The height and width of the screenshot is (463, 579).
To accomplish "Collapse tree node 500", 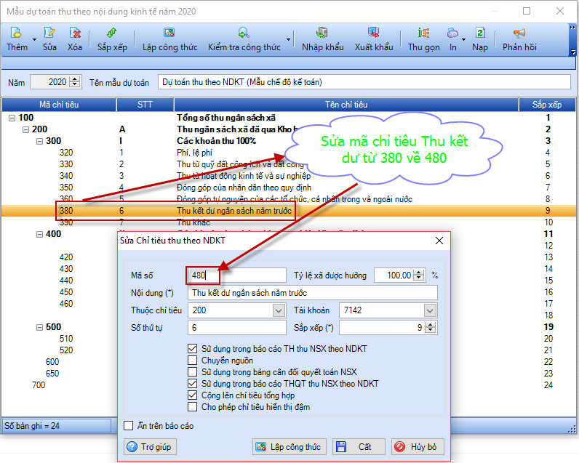I will [x=39, y=327].
